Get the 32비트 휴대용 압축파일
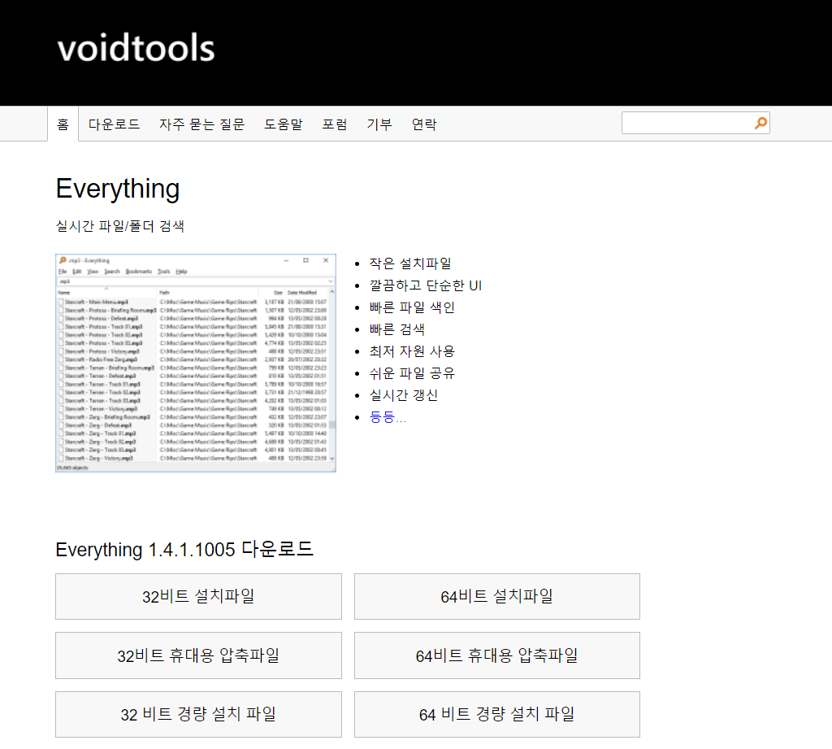Screen dimensions: 832x749 tap(198, 655)
